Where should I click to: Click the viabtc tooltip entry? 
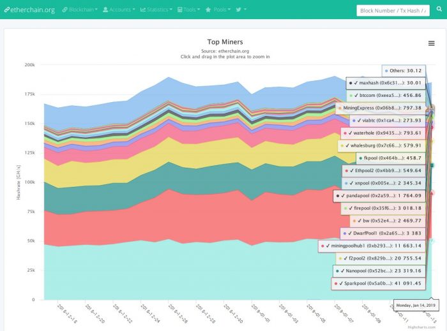tap(388, 121)
